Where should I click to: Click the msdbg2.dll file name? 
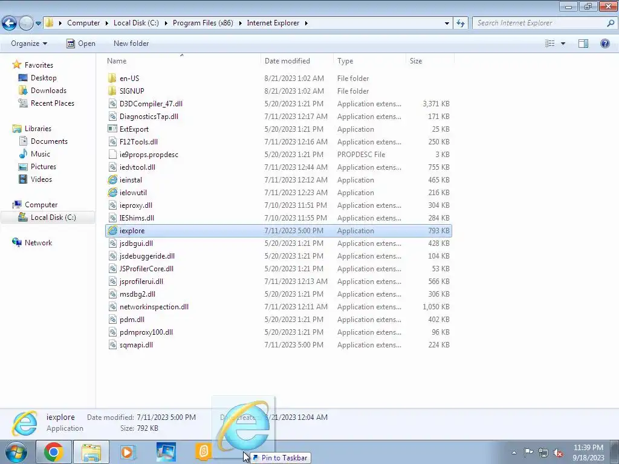pos(137,294)
